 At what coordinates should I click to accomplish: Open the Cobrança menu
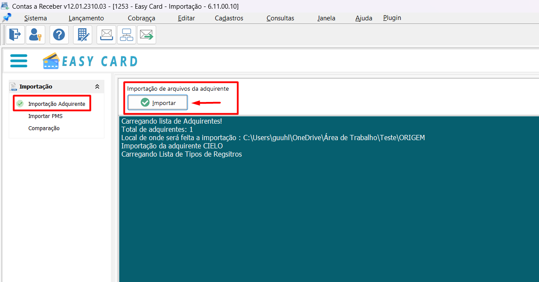[141, 18]
